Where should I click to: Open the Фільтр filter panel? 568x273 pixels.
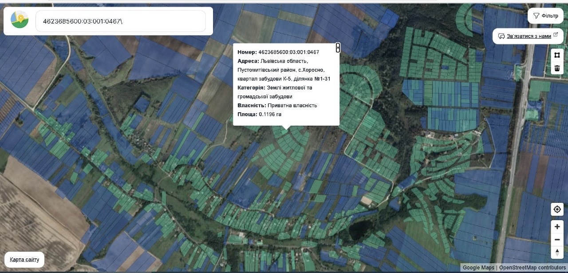pyautogui.click(x=545, y=16)
